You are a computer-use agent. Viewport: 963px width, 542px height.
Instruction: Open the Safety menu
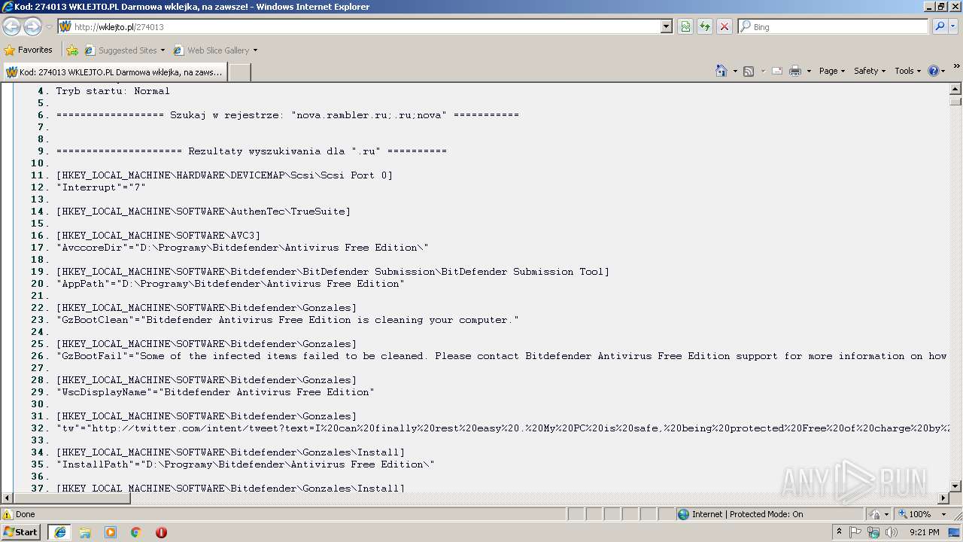pyautogui.click(x=869, y=71)
